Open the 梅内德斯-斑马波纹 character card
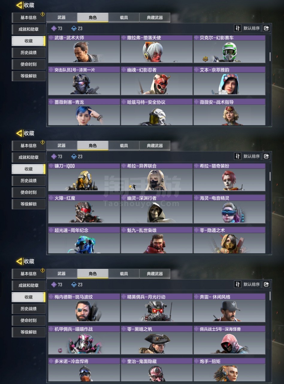 84,308
